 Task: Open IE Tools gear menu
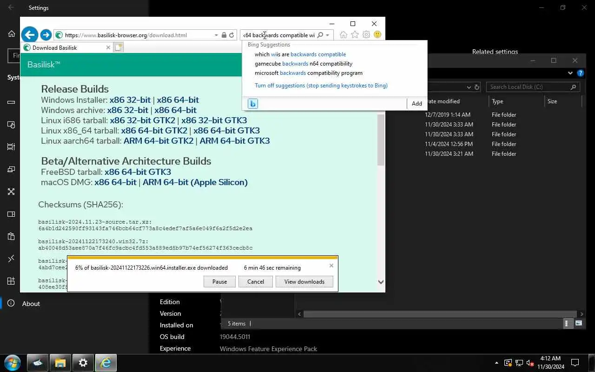pyautogui.click(x=366, y=35)
